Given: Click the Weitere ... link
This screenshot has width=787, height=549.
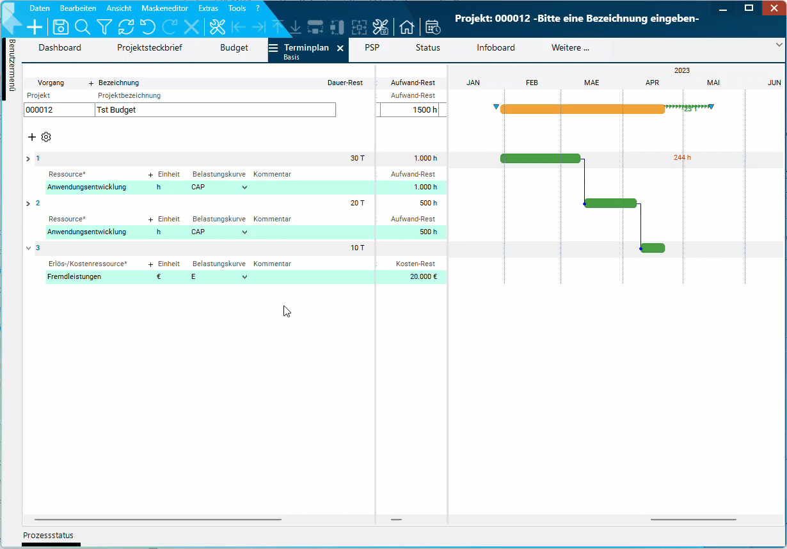Looking at the screenshot, I should coord(570,48).
